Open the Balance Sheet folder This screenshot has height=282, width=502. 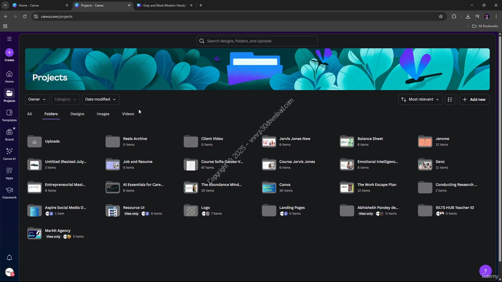pyautogui.click(x=361, y=141)
